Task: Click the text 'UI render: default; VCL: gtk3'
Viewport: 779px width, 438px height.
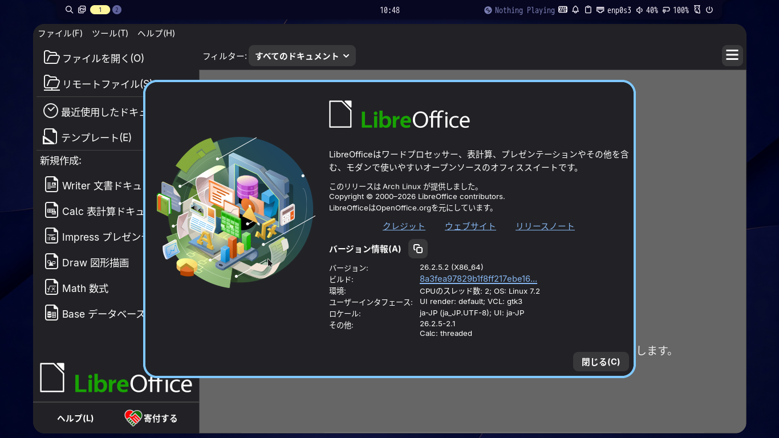Action: pyautogui.click(x=471, y=301)
